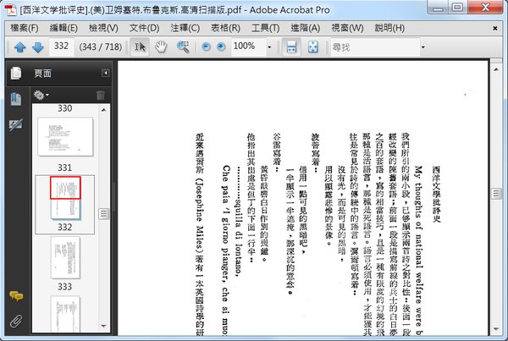
Task: Click the 頁面 panel header icon
Action: [16, 73]
